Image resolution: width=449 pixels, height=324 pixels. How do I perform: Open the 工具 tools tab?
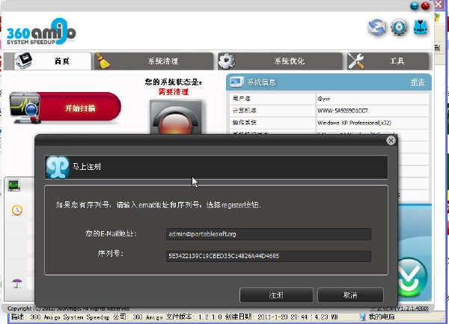pyautogui.click(x=388, y=61)
